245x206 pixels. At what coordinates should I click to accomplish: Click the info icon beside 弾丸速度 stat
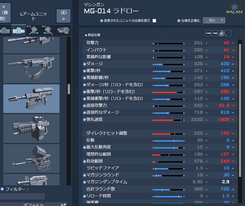[x=84, y=120]
